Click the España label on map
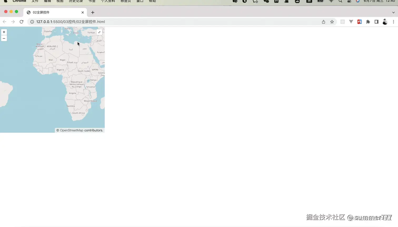The height and width of the screenshot is (227, 398). point(48,31)
